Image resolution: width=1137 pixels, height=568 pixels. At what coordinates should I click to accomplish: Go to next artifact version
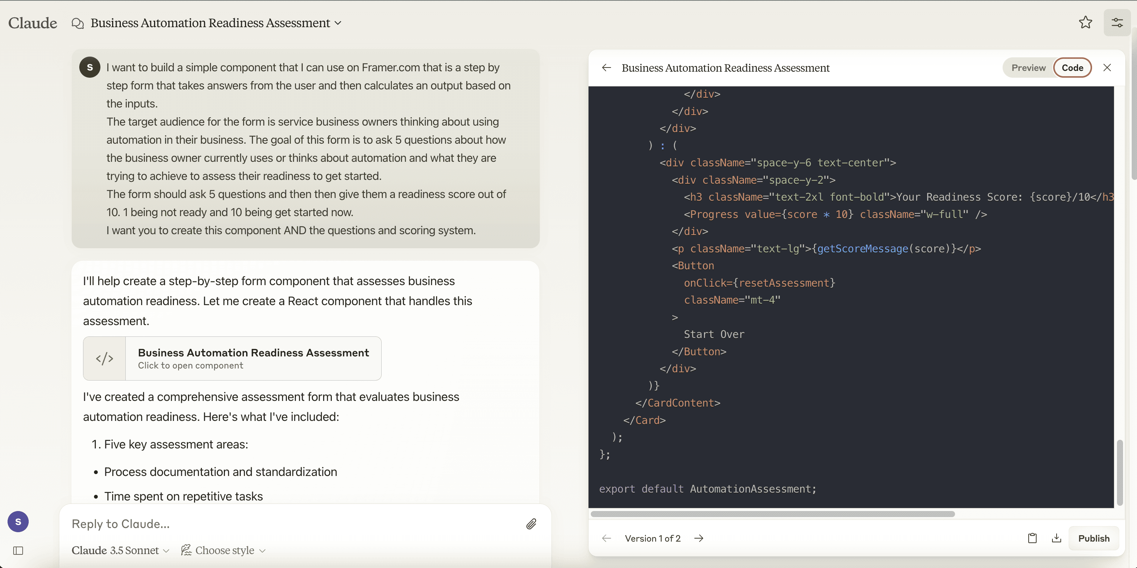(699, 538)
